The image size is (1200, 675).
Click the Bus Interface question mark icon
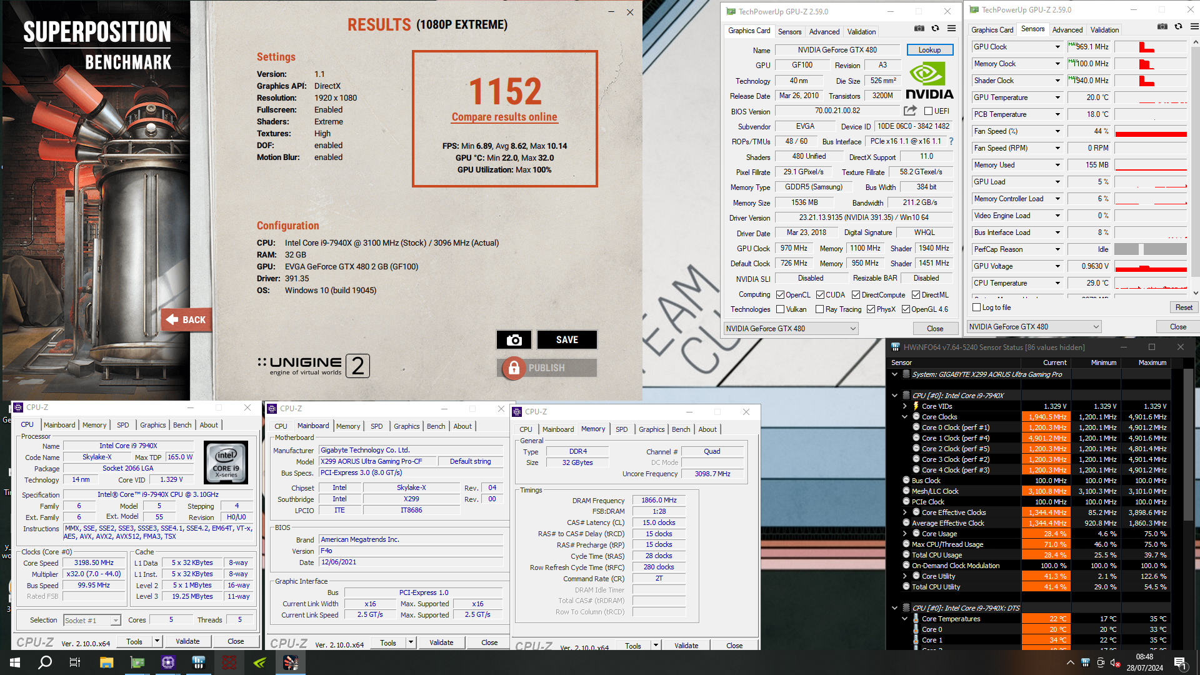click(951, 141)
